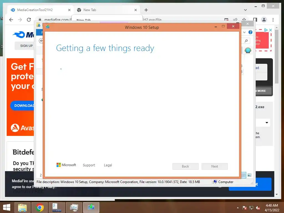The width and height of the screenshot is (284, 213).
Task: Click the Windows 10 Setup title bar icon
Action: point(48,27)
